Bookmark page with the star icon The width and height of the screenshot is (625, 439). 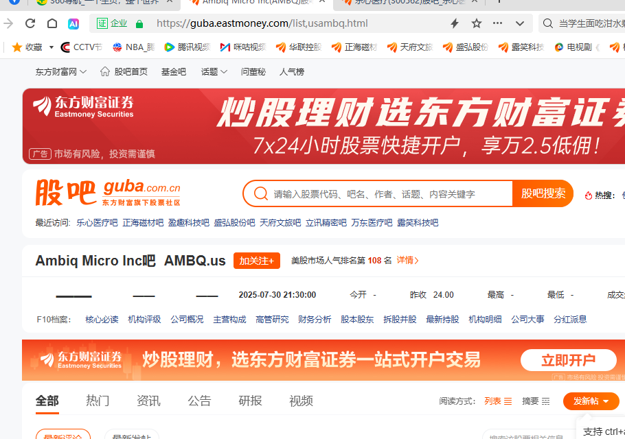click(477, 23)
